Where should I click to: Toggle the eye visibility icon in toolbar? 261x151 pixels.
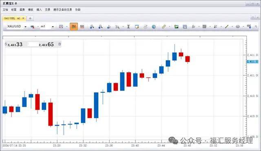145,27
